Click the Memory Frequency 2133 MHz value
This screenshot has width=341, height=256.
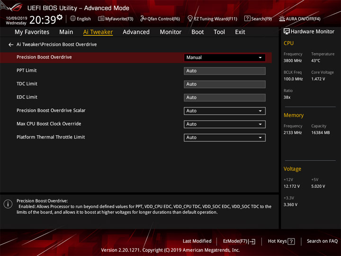pyautogui.click(x=293, y=133)
